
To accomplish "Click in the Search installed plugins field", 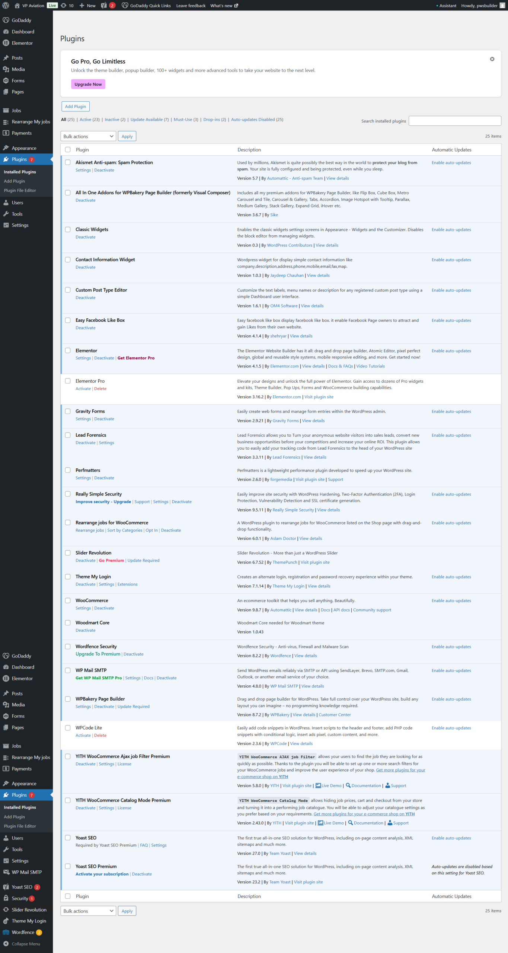I will pos(455,121).
